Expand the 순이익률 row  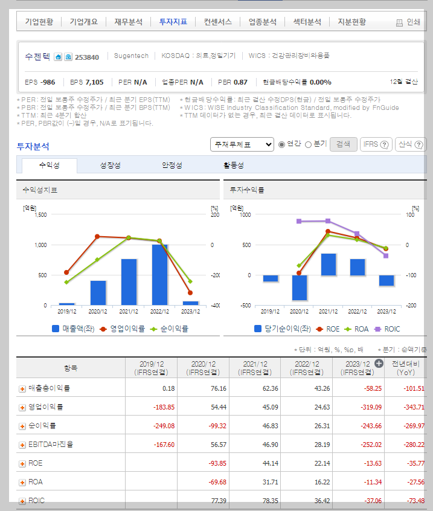22,426
